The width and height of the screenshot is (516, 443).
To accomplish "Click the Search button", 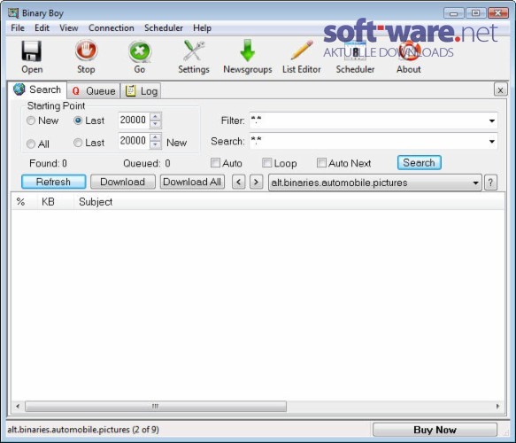I will 420,163.
